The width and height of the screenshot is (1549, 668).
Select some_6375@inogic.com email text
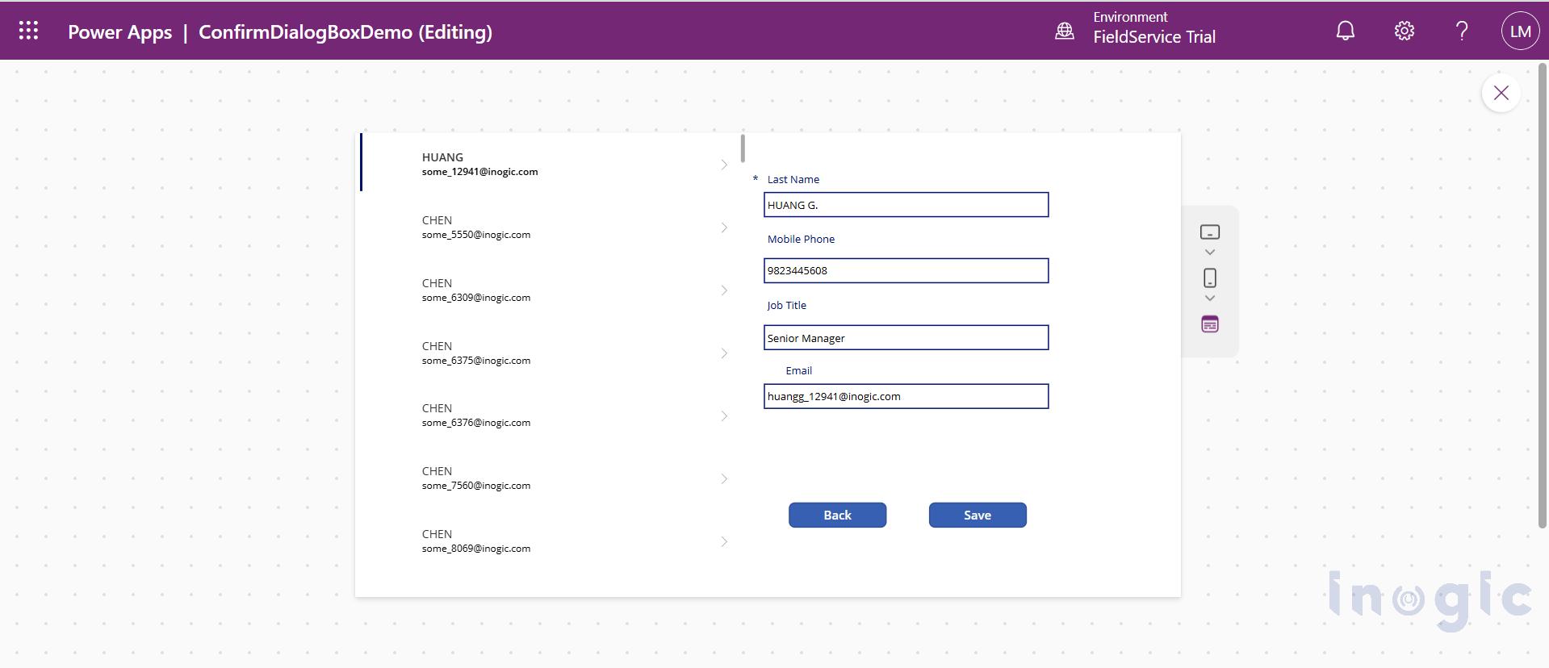(x=476, y=361)
